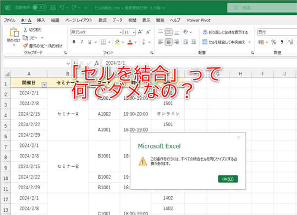Click the formula bar showing 2024/2/1

tap(200, 63)
